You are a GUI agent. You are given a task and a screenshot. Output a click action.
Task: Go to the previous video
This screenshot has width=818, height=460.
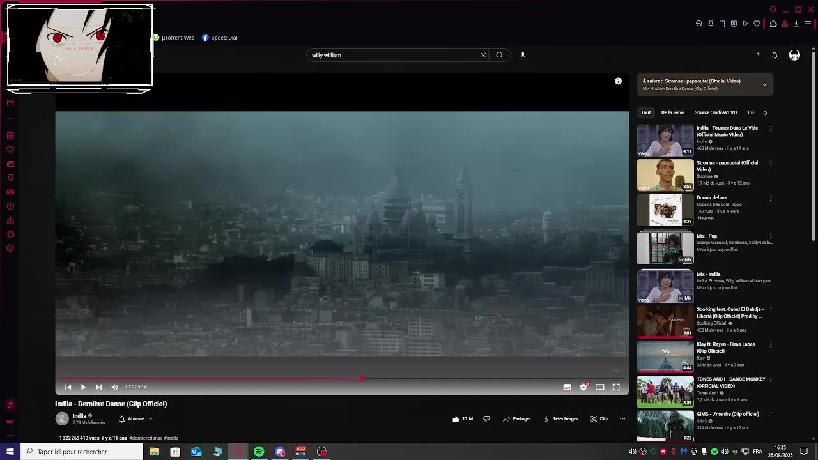pos(68,387)
